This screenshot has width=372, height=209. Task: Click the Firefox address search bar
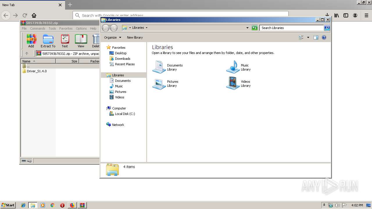coord(180,15)
